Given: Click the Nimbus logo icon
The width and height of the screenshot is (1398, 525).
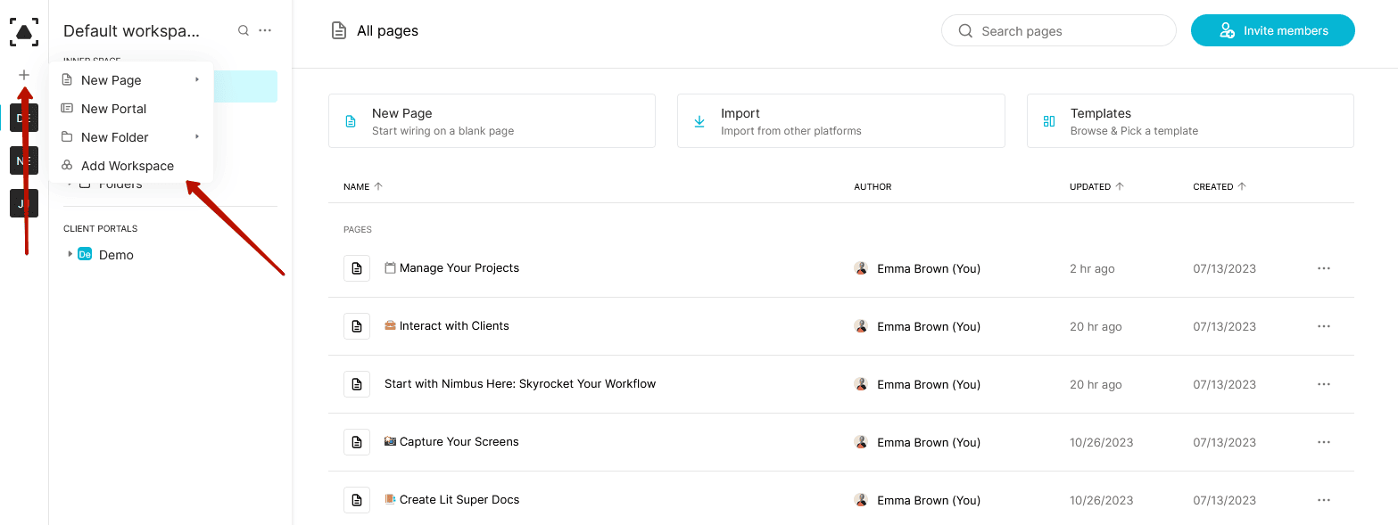Looking at the screenshot, I should (x=24, y=31).
